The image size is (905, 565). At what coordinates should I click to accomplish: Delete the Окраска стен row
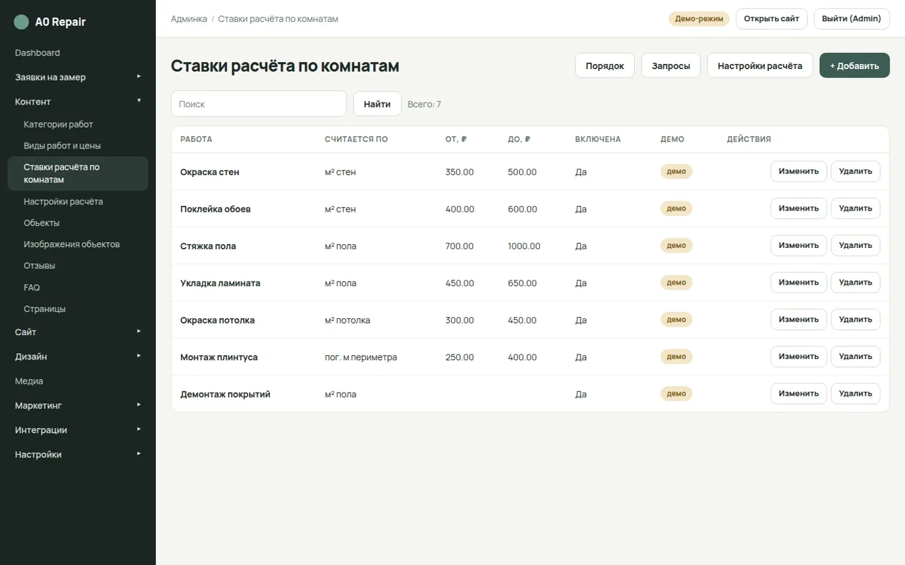click(855, 172)
